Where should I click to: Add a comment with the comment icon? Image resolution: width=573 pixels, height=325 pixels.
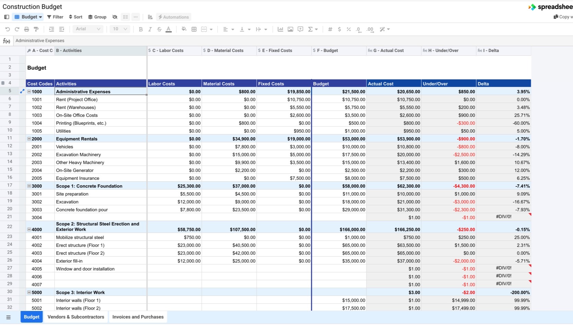pyautogui.click(x=300, y=29)
